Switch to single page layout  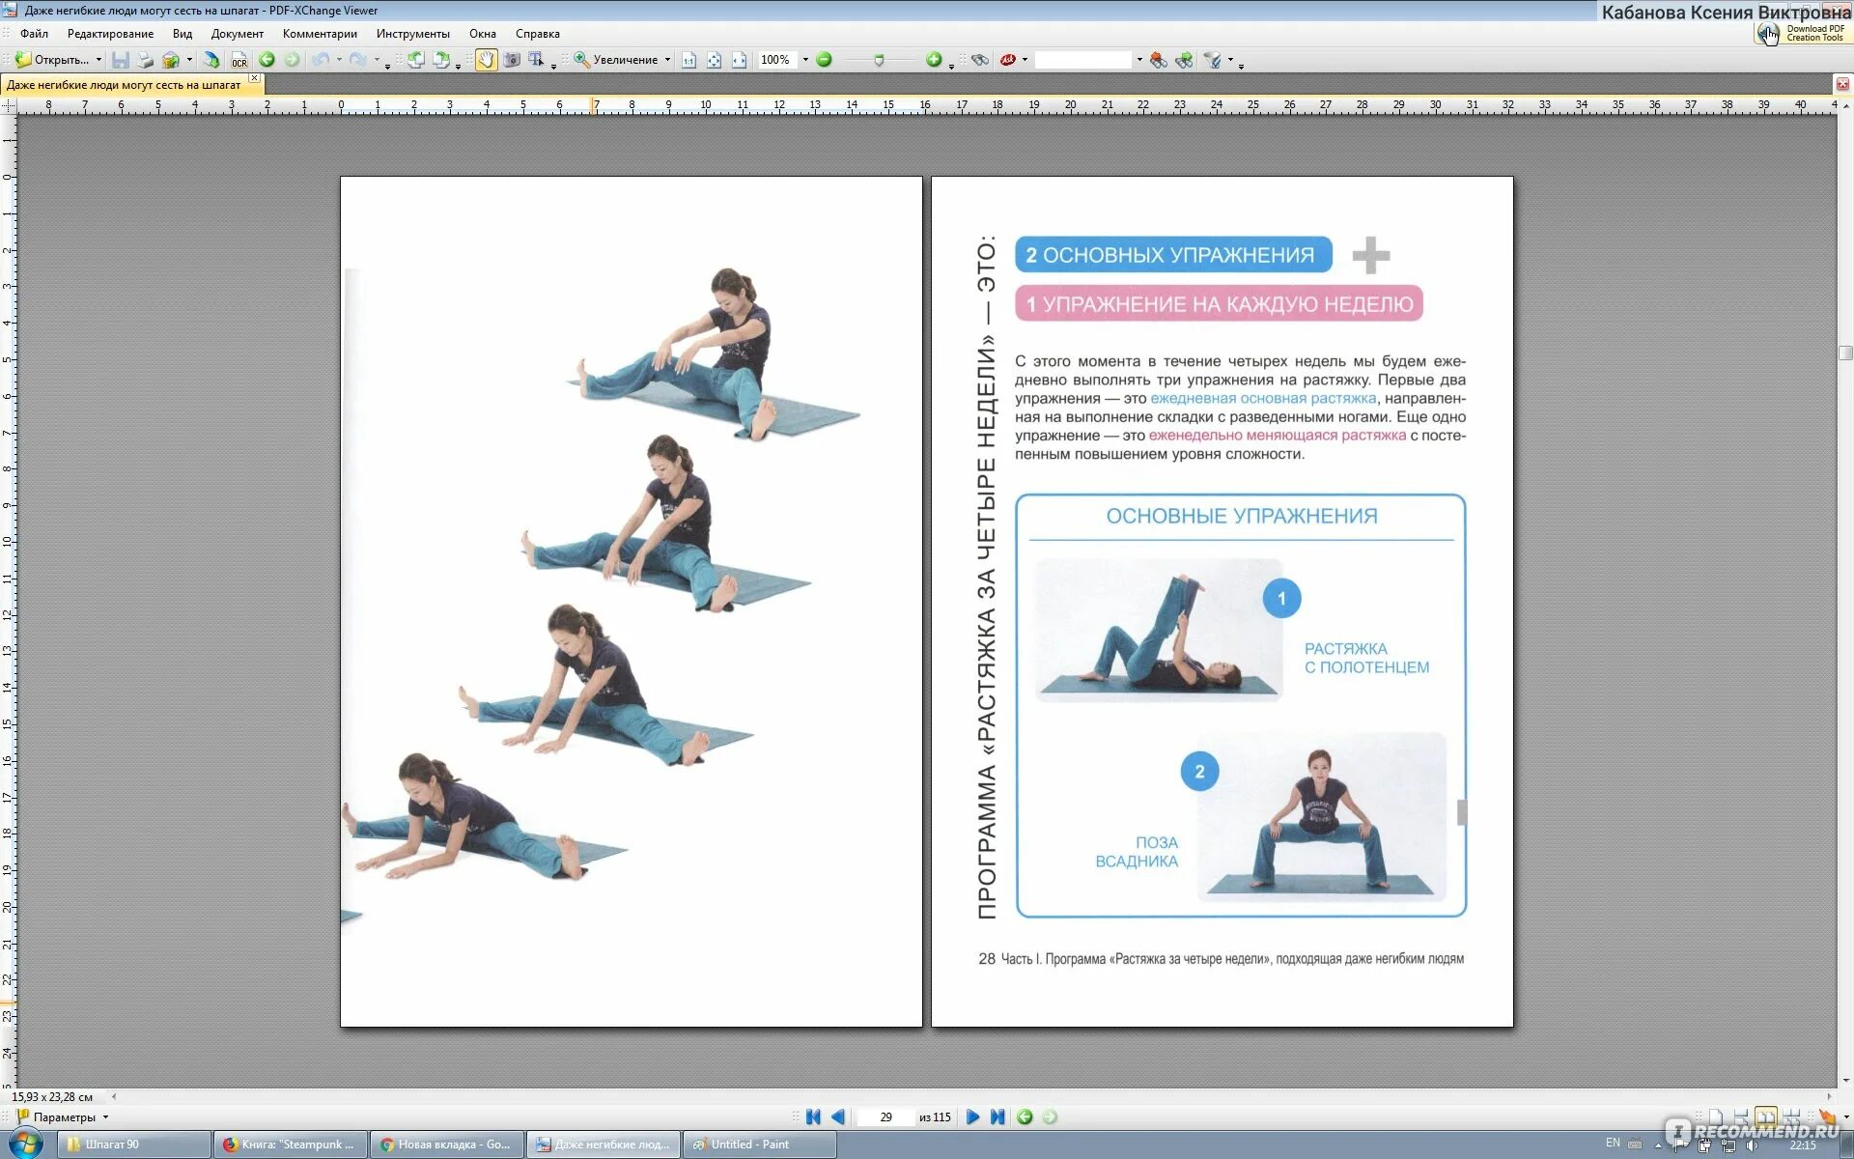click(x=1716, y=1117)
